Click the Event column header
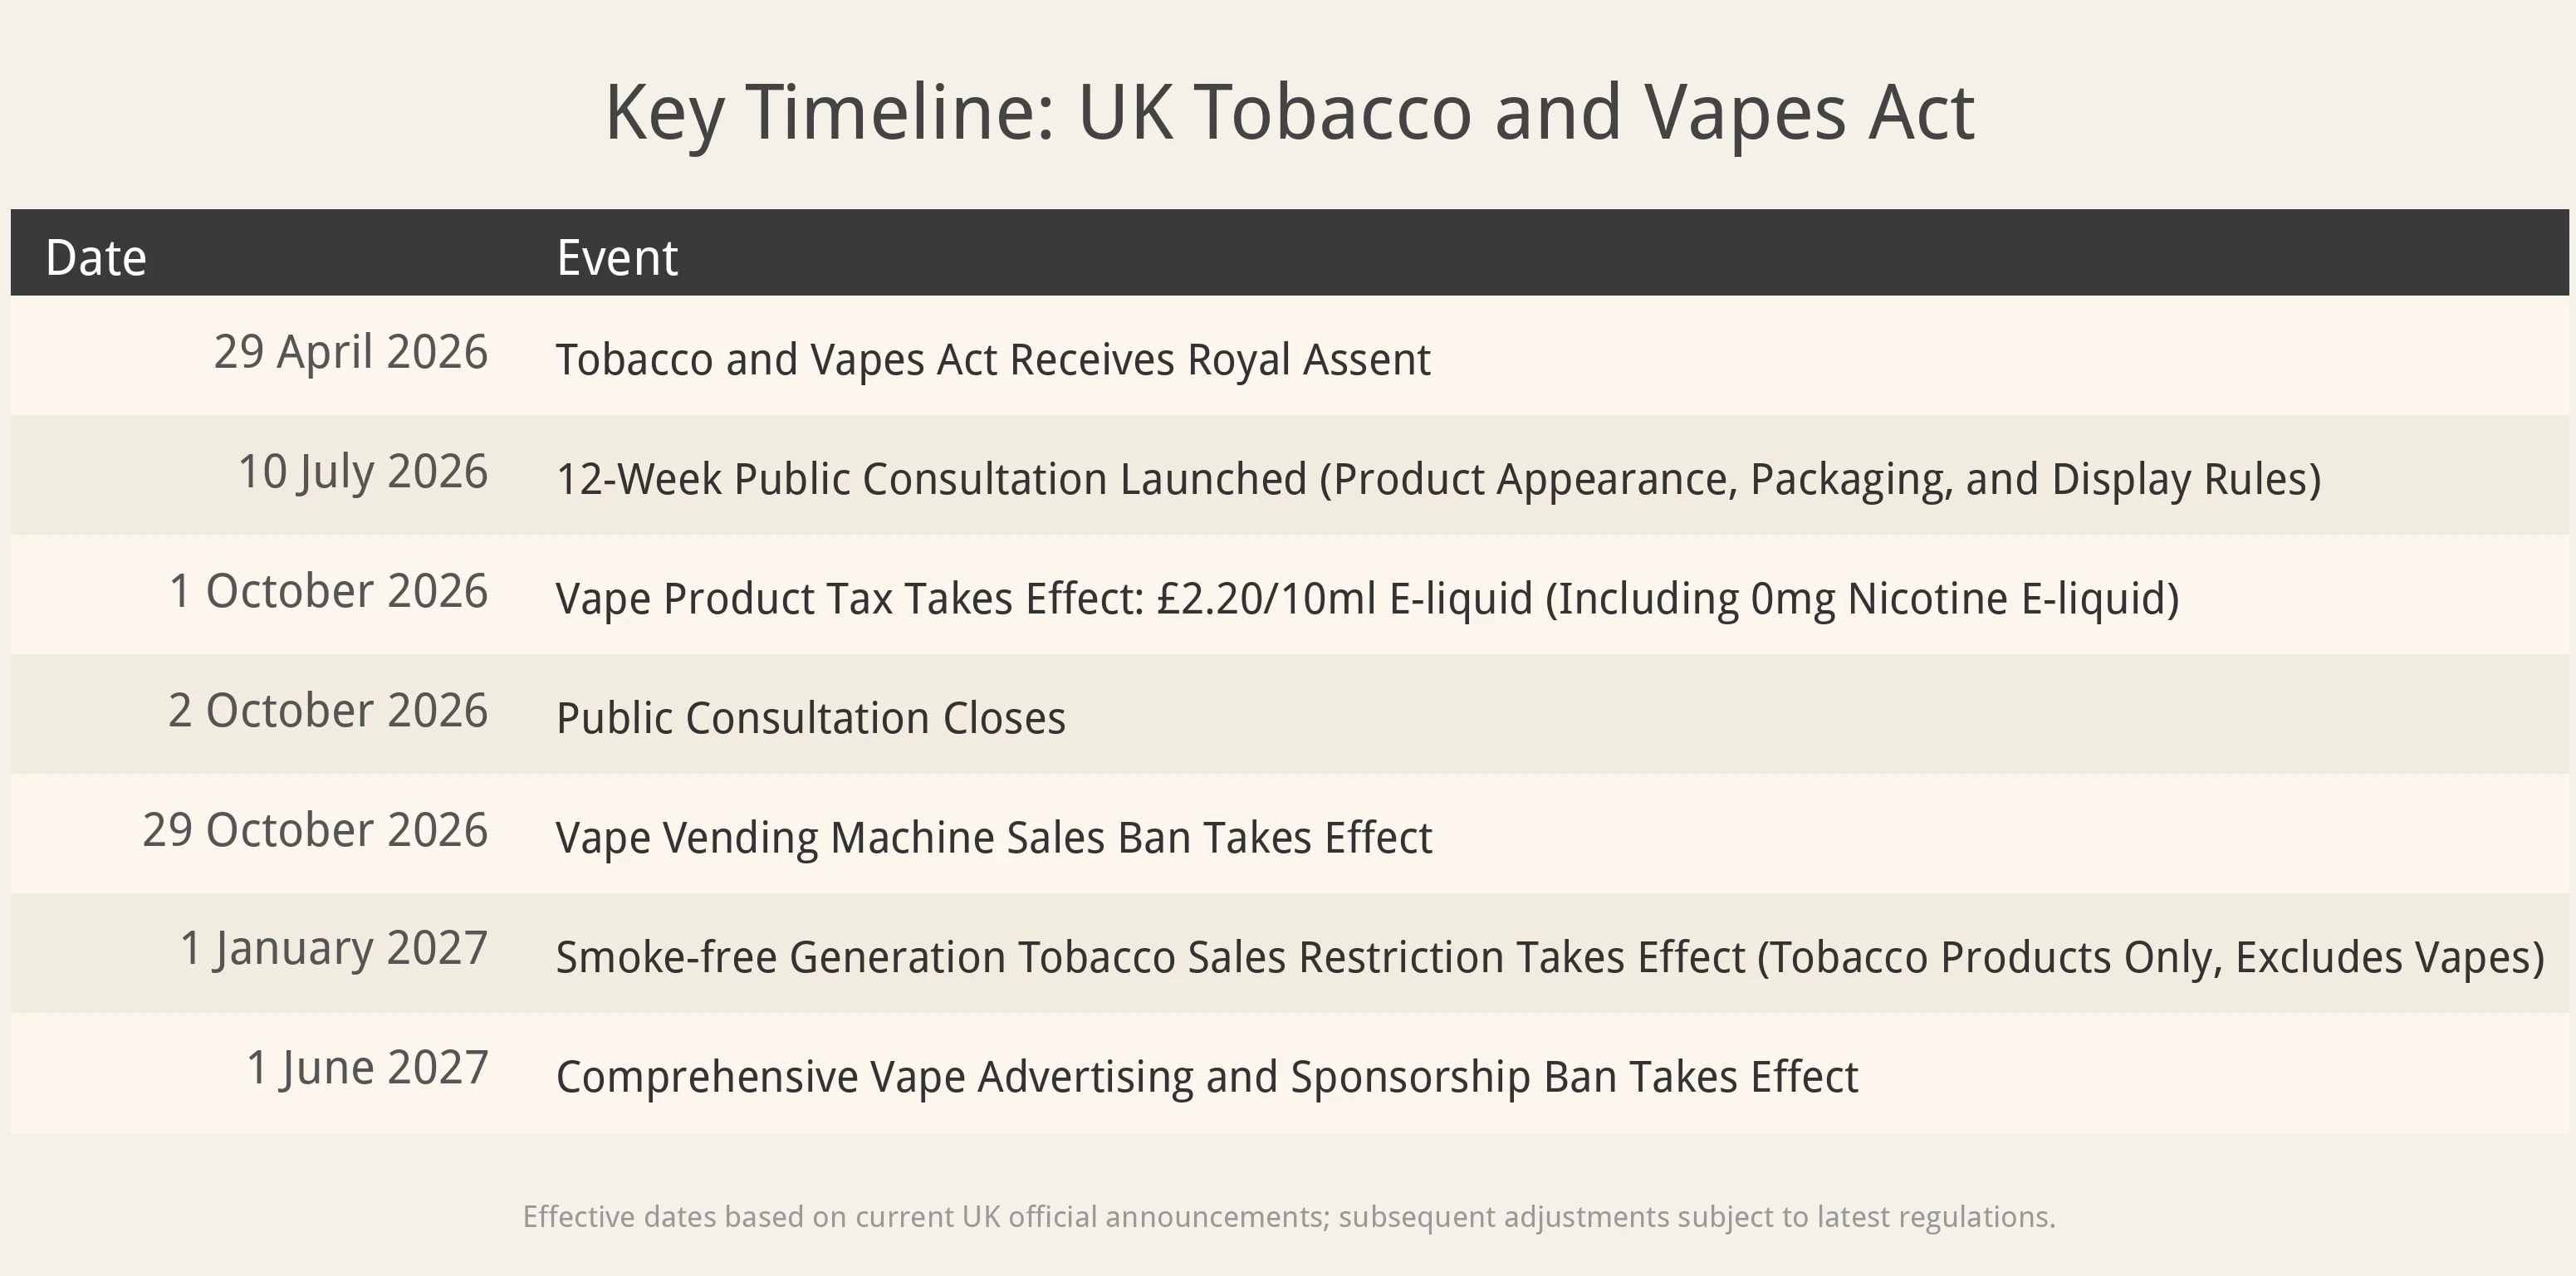This screenshot has height=1276, width=2576. click(617, 257)
